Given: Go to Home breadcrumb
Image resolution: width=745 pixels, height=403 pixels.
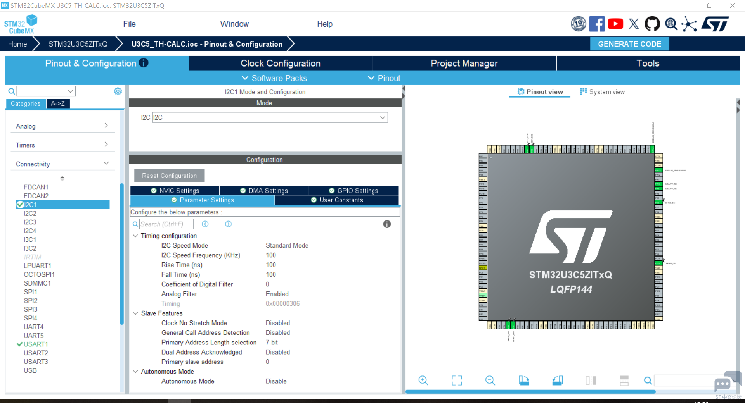Looking at the screenshot, I should click(x=17, y=44).
